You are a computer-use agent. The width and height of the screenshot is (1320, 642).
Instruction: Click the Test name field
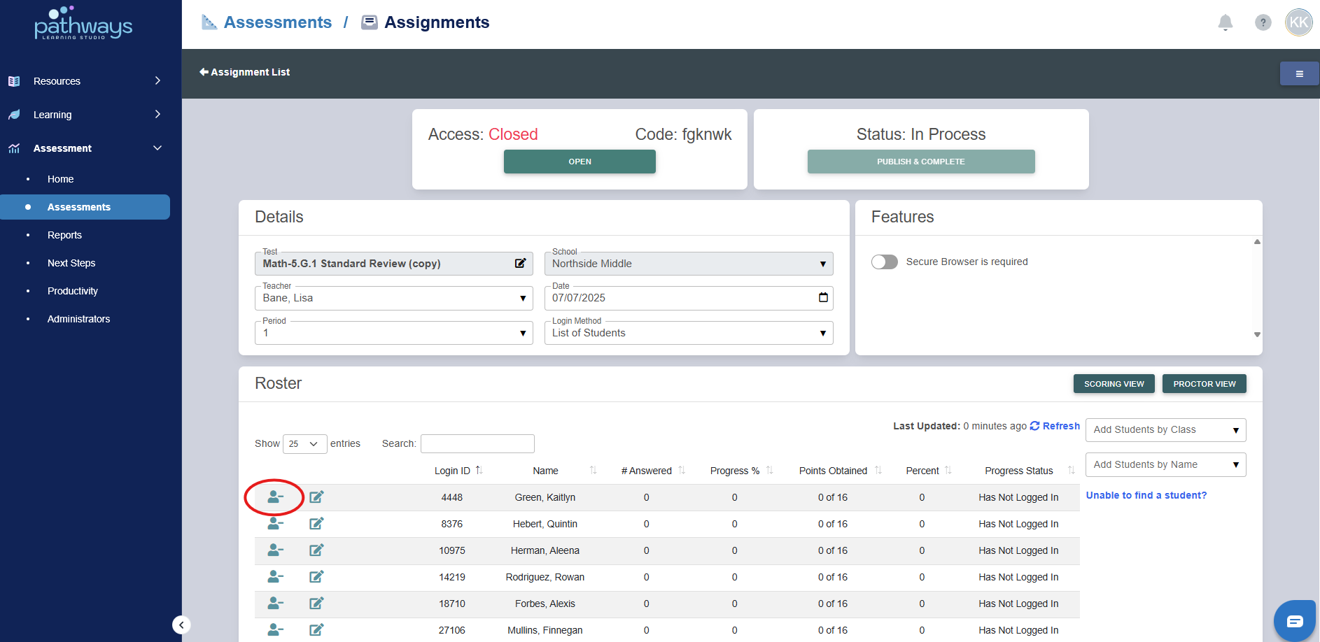click(x=394, y=264)
